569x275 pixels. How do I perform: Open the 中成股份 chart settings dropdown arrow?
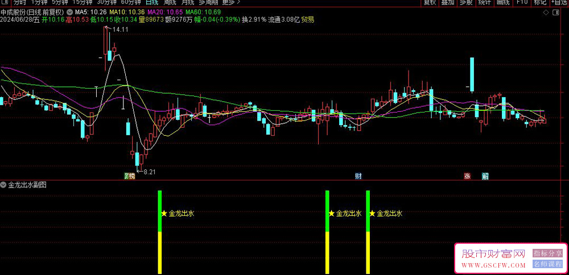click(x=69, y=11)
